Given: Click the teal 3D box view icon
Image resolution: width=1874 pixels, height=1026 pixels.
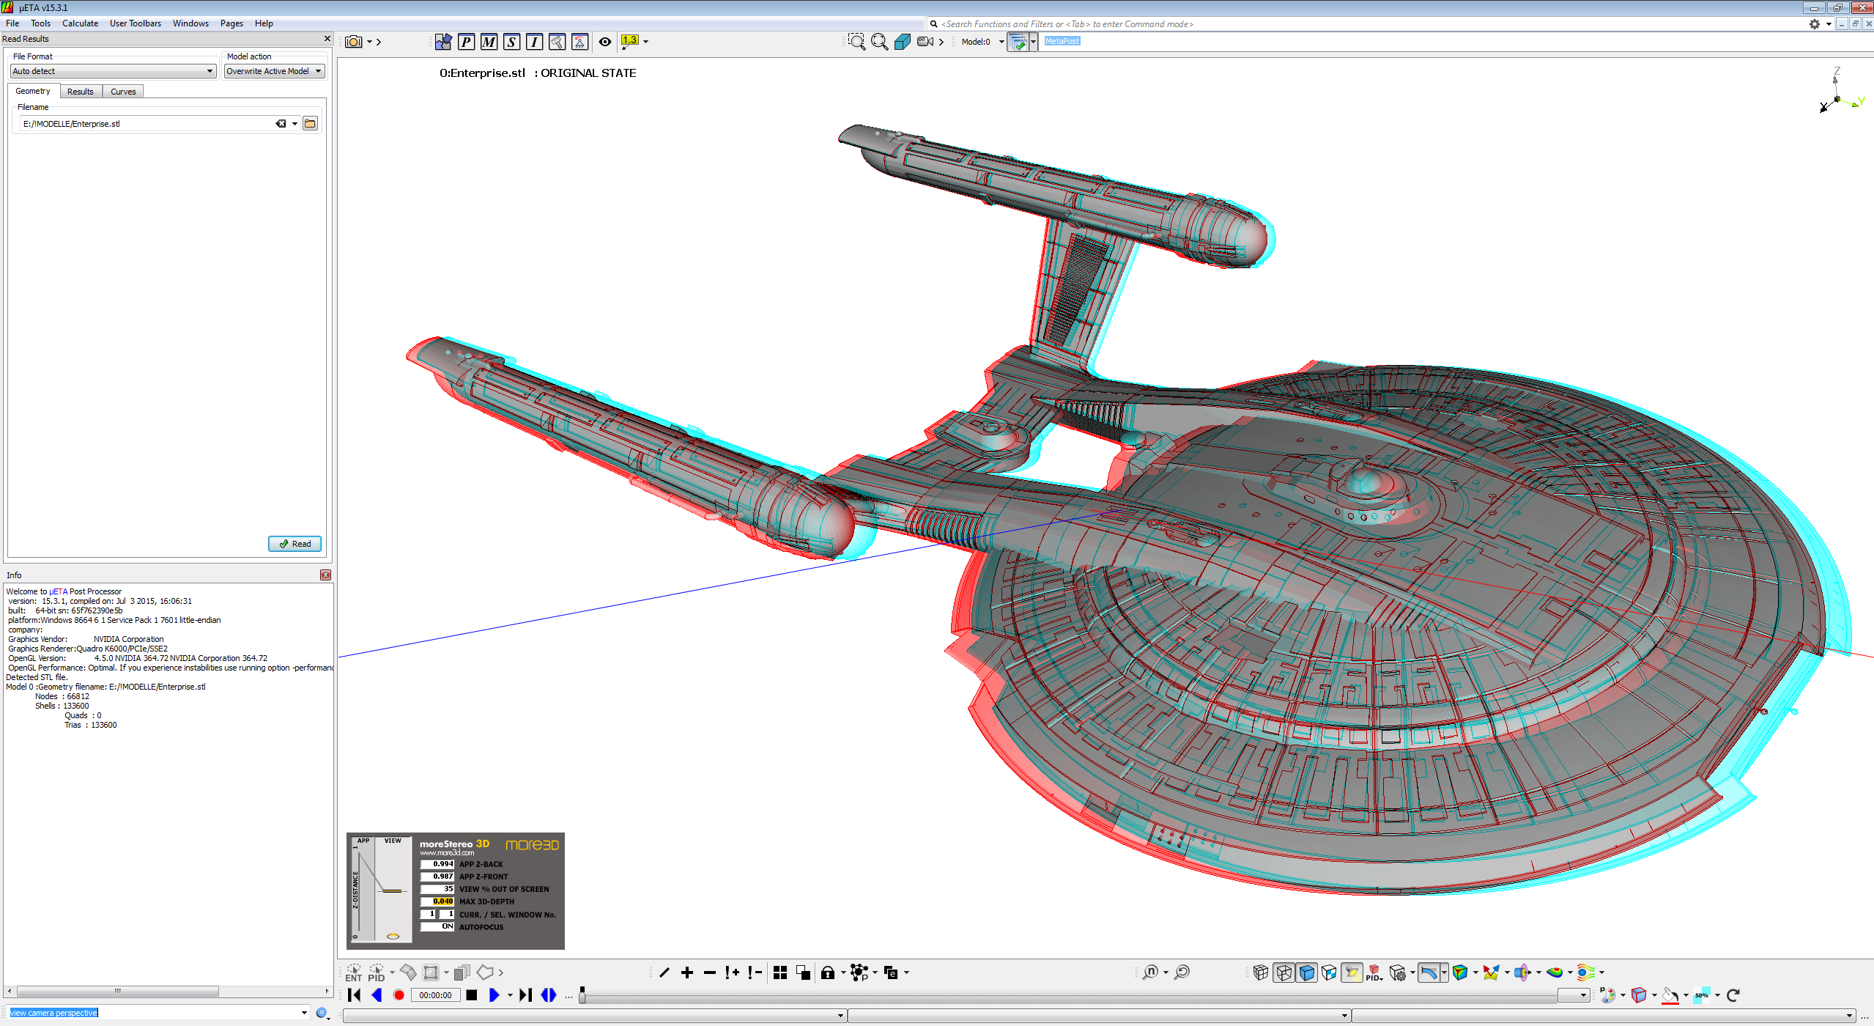Looking at the screenshot, I should coord(902,42).
